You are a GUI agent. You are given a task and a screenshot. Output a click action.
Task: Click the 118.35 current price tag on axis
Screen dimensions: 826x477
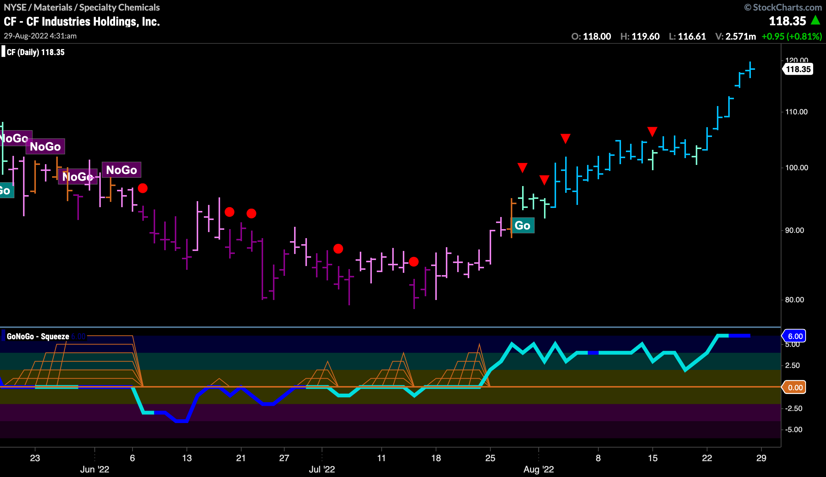(798, 69)
